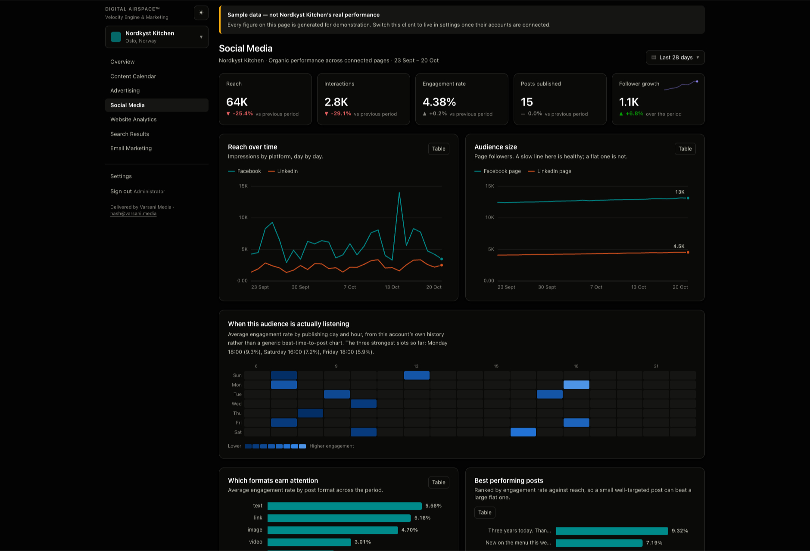Switch Best performing posts to Table
Image resolution: width=810 pixels, height=551 pixels.
[485, 513]
